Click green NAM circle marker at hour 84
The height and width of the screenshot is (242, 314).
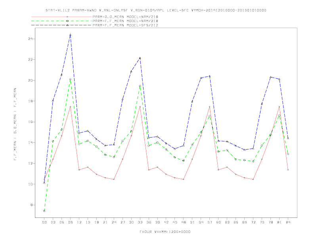coord(288,154)
